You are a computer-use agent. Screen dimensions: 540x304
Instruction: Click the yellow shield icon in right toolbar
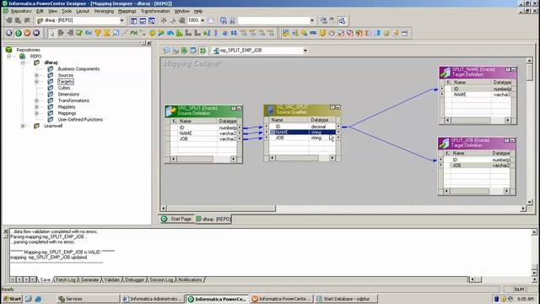pos(322,33)
